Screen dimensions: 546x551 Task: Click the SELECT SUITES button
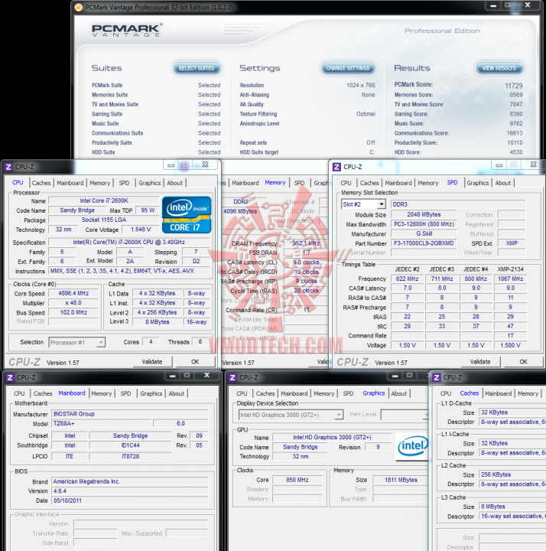(x=197, y=68)
